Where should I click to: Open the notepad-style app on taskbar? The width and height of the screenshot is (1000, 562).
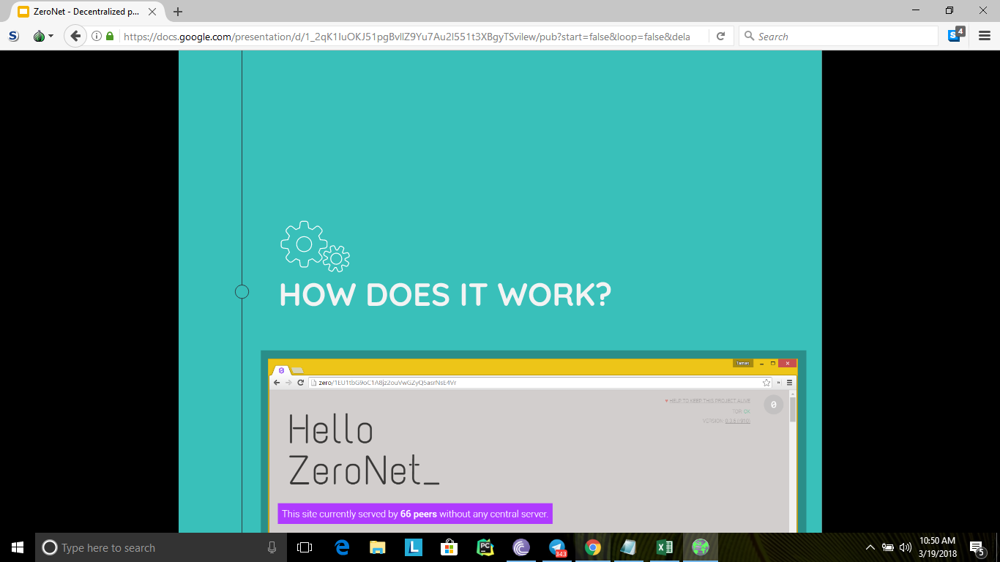pos(629,547)
